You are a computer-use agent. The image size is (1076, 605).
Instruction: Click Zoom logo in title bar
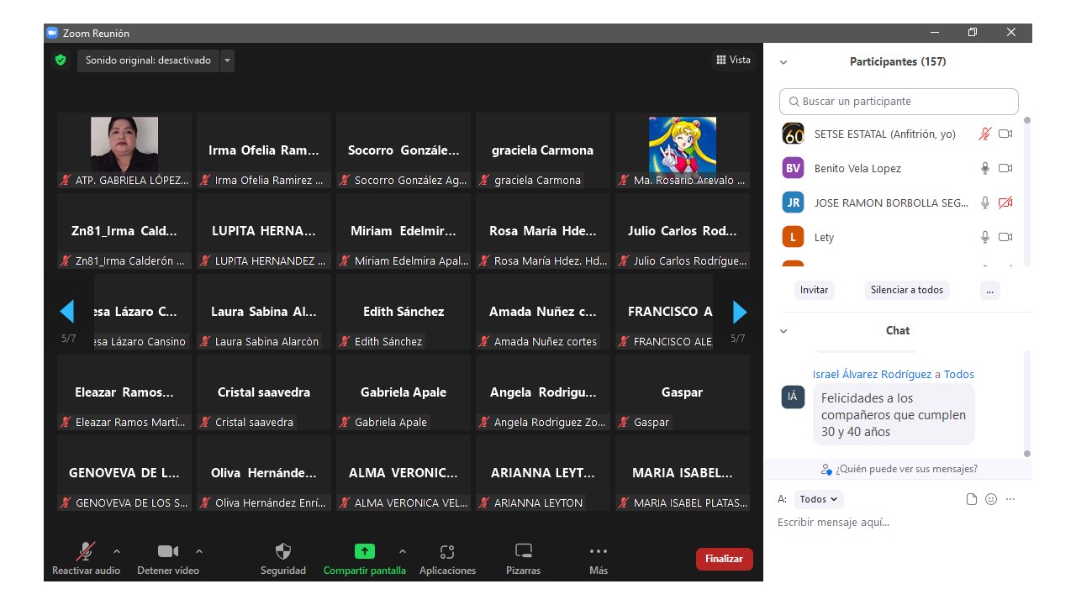[x=51, y=33]
